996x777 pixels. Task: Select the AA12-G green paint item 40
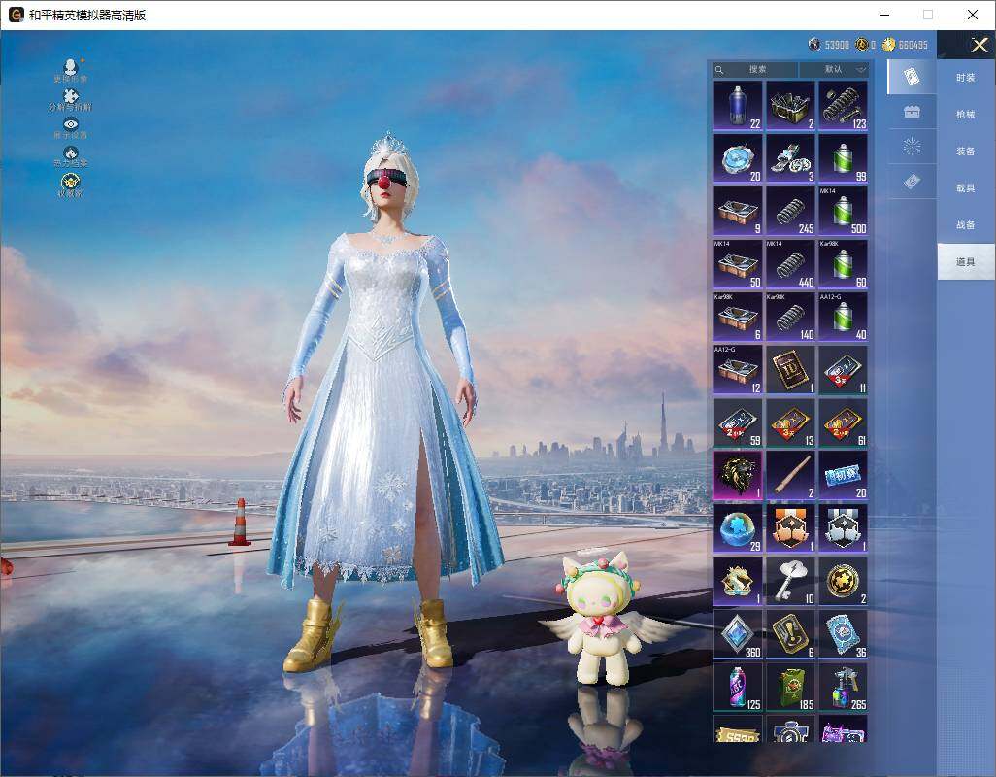[843, 317]
